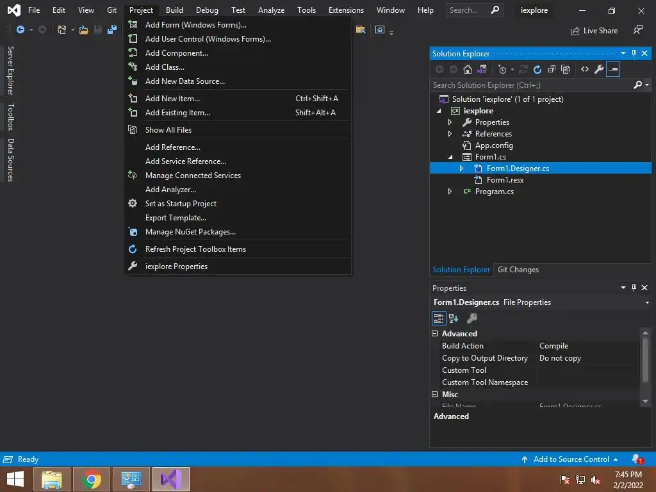The width and height of the screenshot is (656, 492).
Task: Refresh Solution Explorer contents
Action: pos(537,69)
